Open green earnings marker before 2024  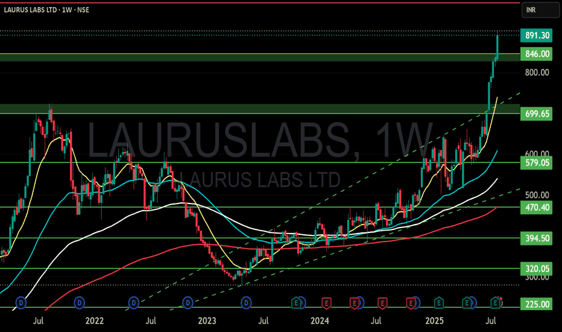pyautogui.click(x=296, y=303)
